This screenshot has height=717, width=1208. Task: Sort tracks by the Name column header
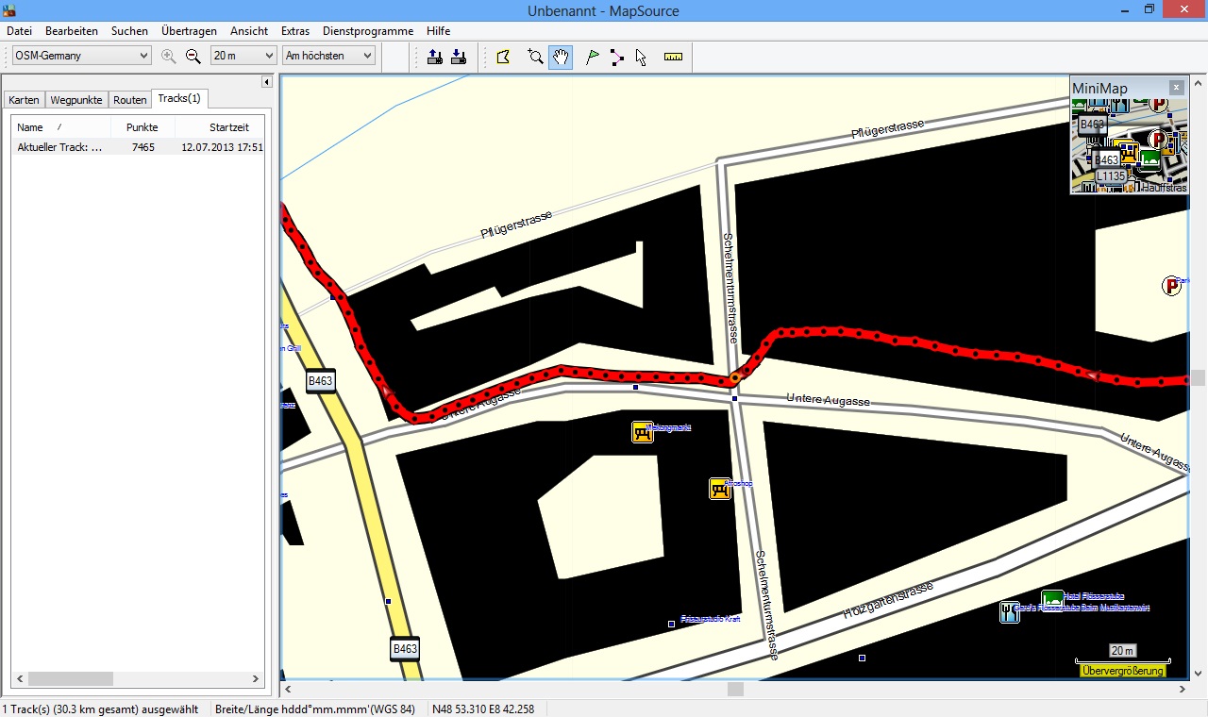tap(60, 127)
